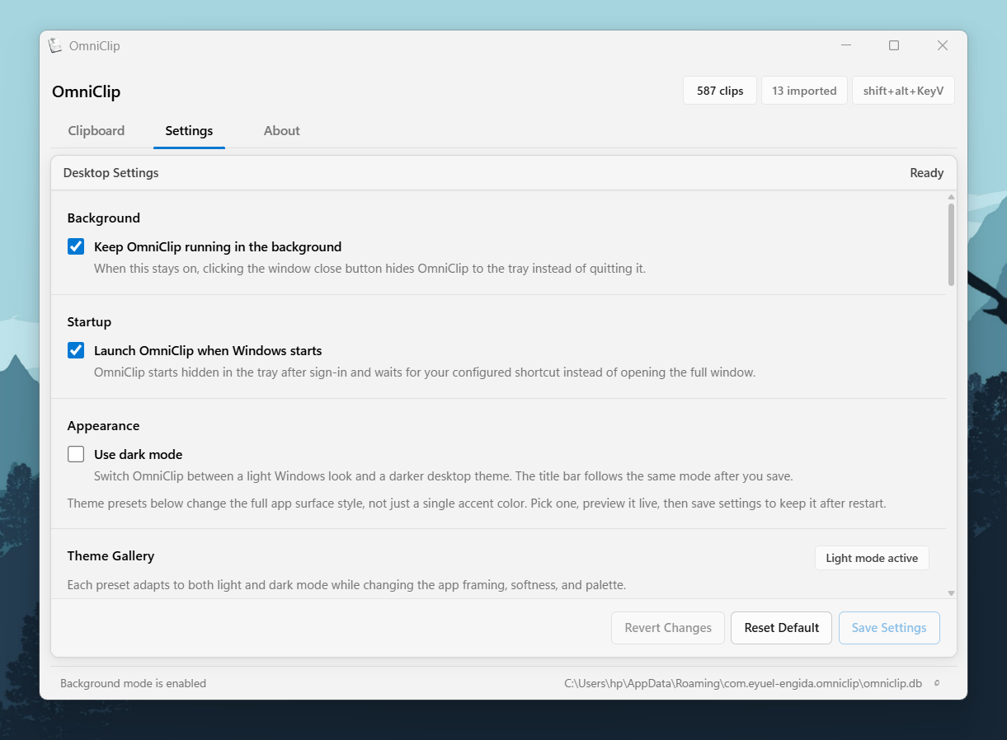Click the 'When this stays on' description
1007x740 pixels.
click(x=369, y=269)
